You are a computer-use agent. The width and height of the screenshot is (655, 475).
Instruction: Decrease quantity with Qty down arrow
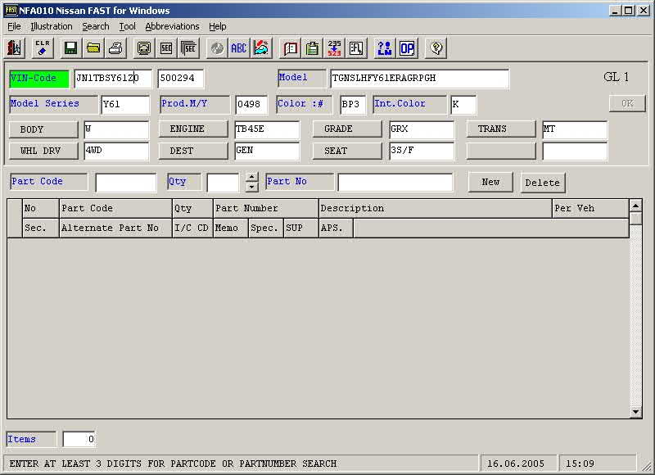tap(251, 187)
